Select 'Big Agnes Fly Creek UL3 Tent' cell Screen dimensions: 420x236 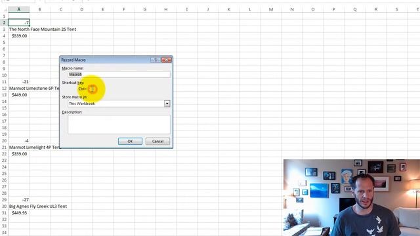click(19, 206)
